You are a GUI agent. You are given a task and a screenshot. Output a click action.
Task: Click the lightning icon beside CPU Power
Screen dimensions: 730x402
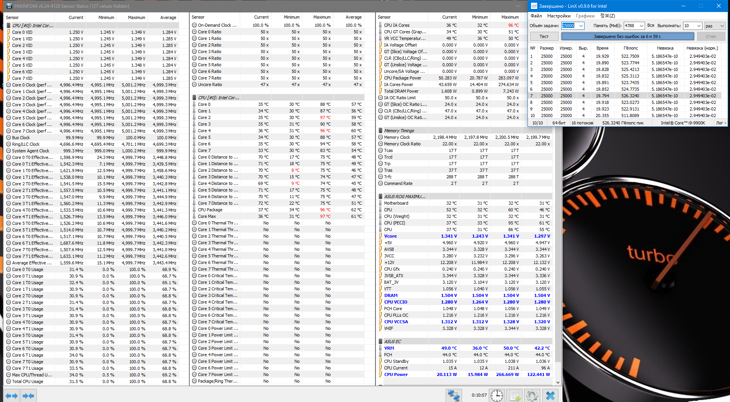pyautogui.click(x=381, y=374)
